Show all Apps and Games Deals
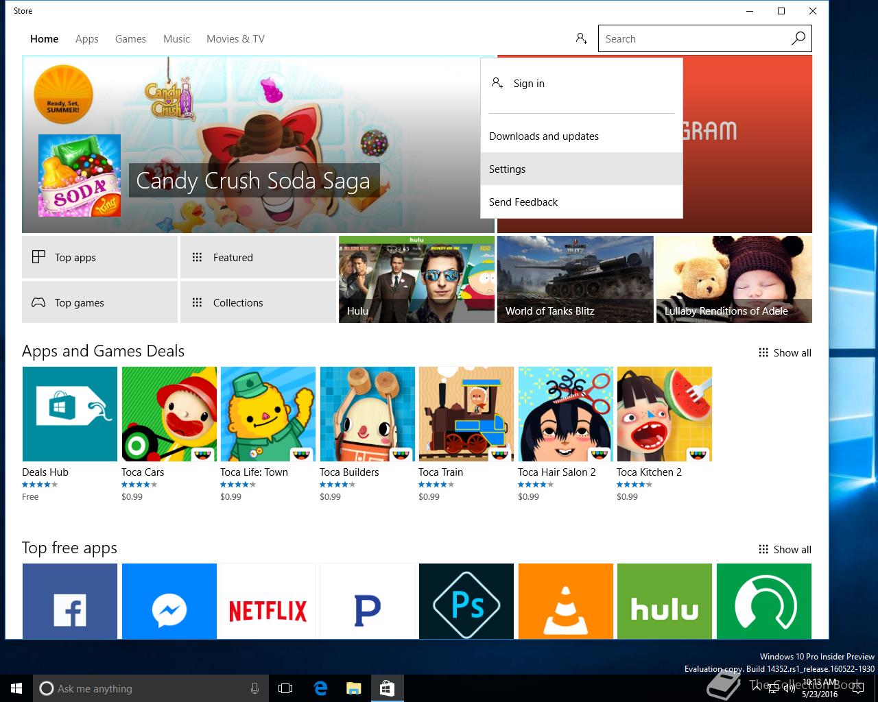The image size is (878, 702). pos(785,352)
